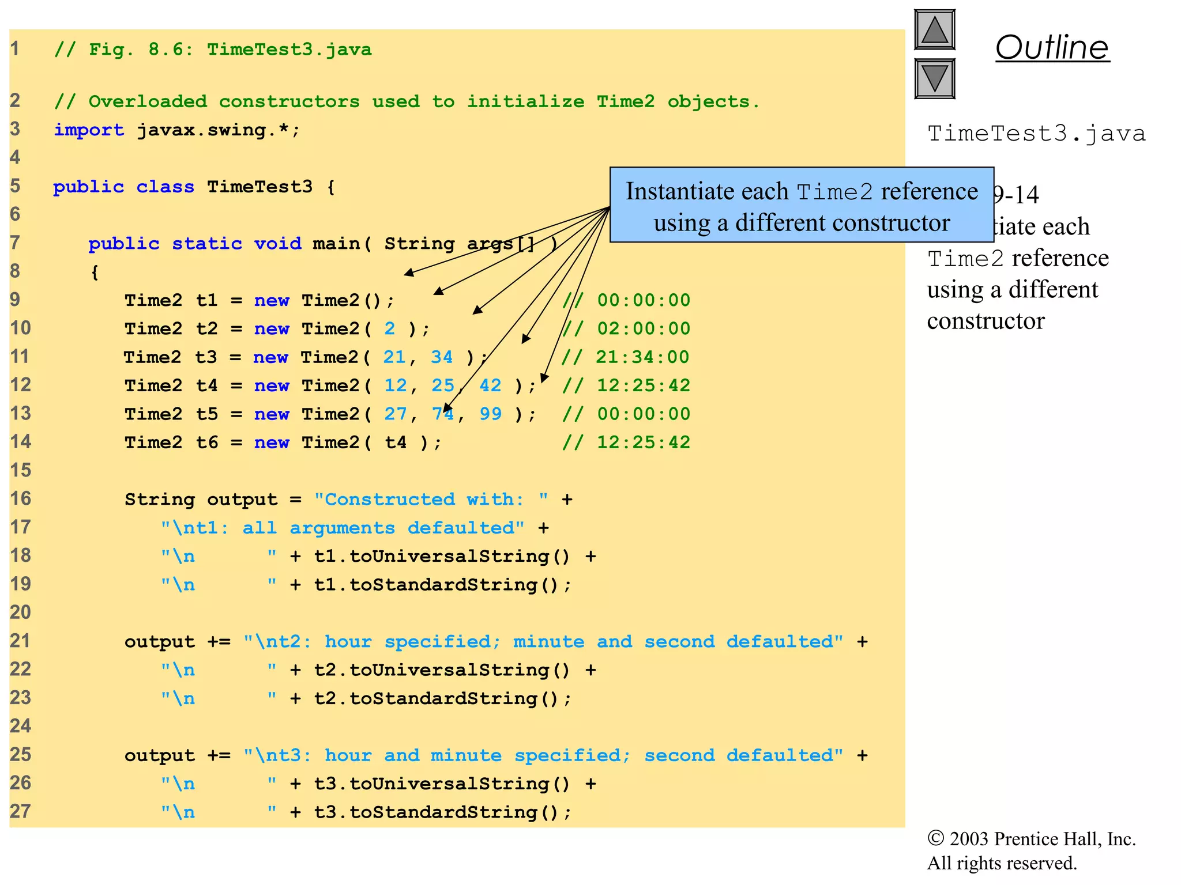Click the 'Time2 t1 = new Time2();' statement
Screen dimensions: 1181x885
[259, 301]
